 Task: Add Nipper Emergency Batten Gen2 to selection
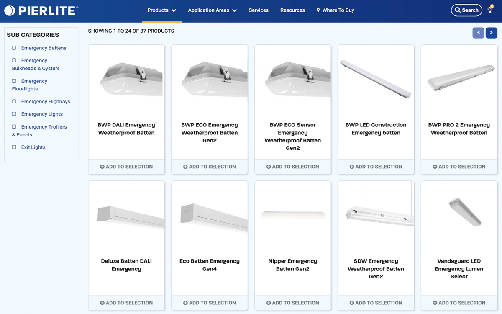[x=293, y=303]
